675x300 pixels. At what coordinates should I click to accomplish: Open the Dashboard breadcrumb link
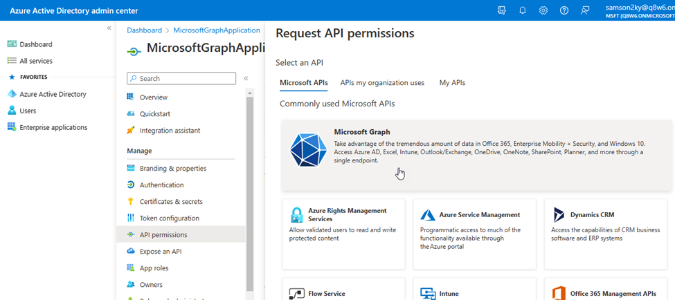(x=144, y=30)
